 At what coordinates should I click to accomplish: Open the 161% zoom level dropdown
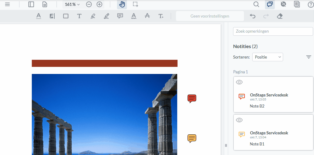tap(72, 4)
